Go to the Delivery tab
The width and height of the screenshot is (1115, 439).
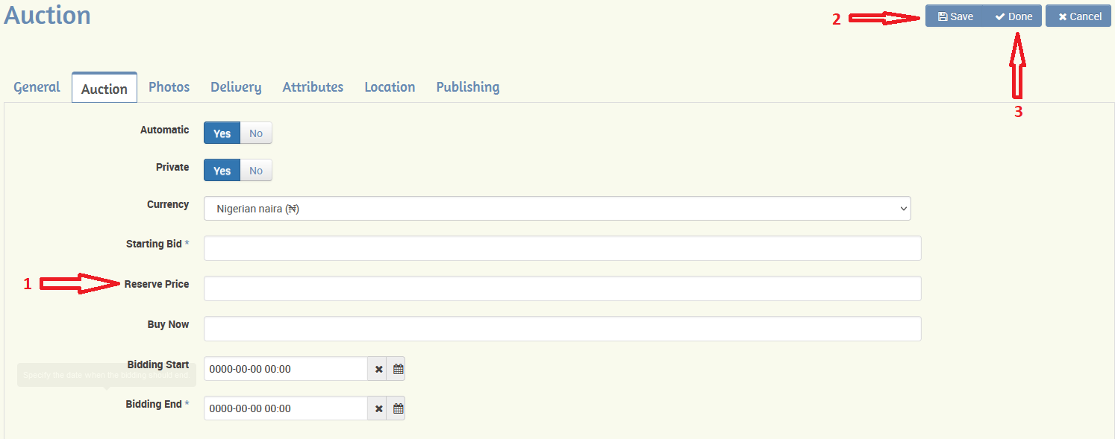[x=236, y=87]
